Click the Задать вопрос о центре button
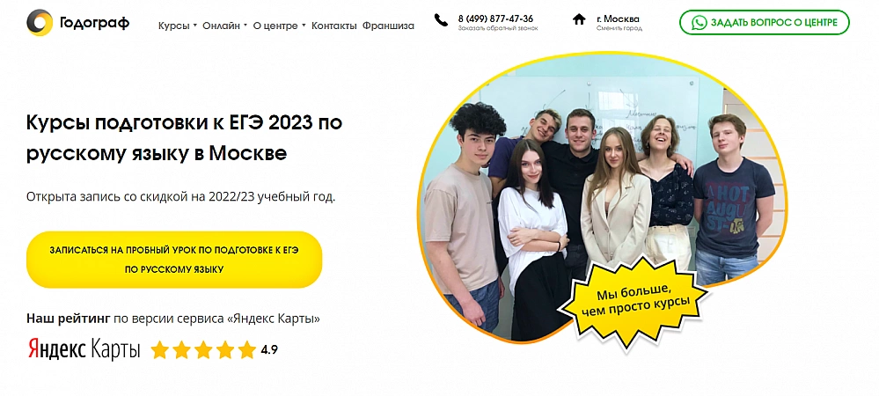The image size is (879, 396). [765, 22]
